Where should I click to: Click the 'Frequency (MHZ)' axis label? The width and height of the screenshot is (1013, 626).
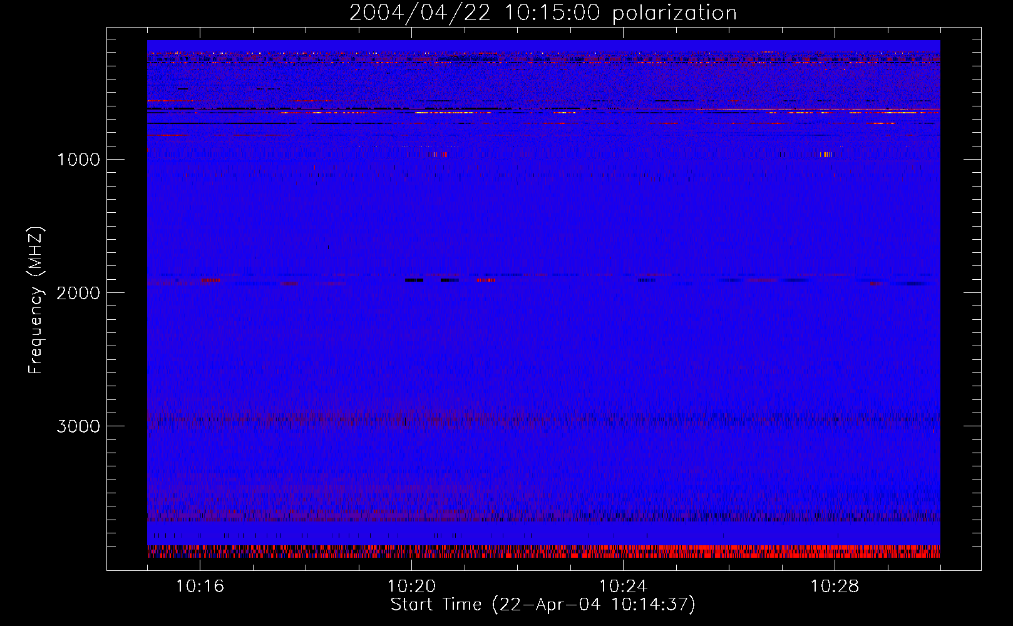(x=36, y=300)
